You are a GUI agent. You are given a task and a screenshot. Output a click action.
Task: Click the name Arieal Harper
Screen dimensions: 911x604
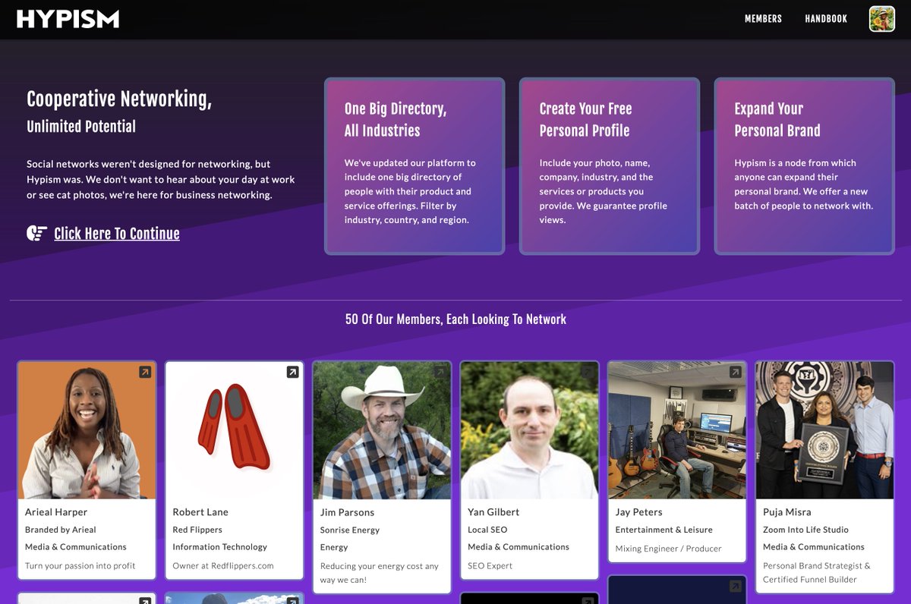point(56,512)
